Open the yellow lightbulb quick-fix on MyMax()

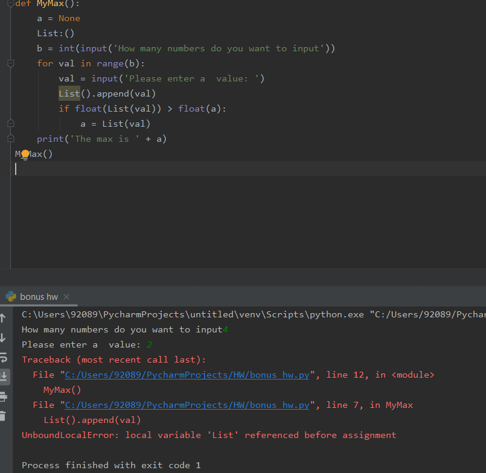coord(25,154)
